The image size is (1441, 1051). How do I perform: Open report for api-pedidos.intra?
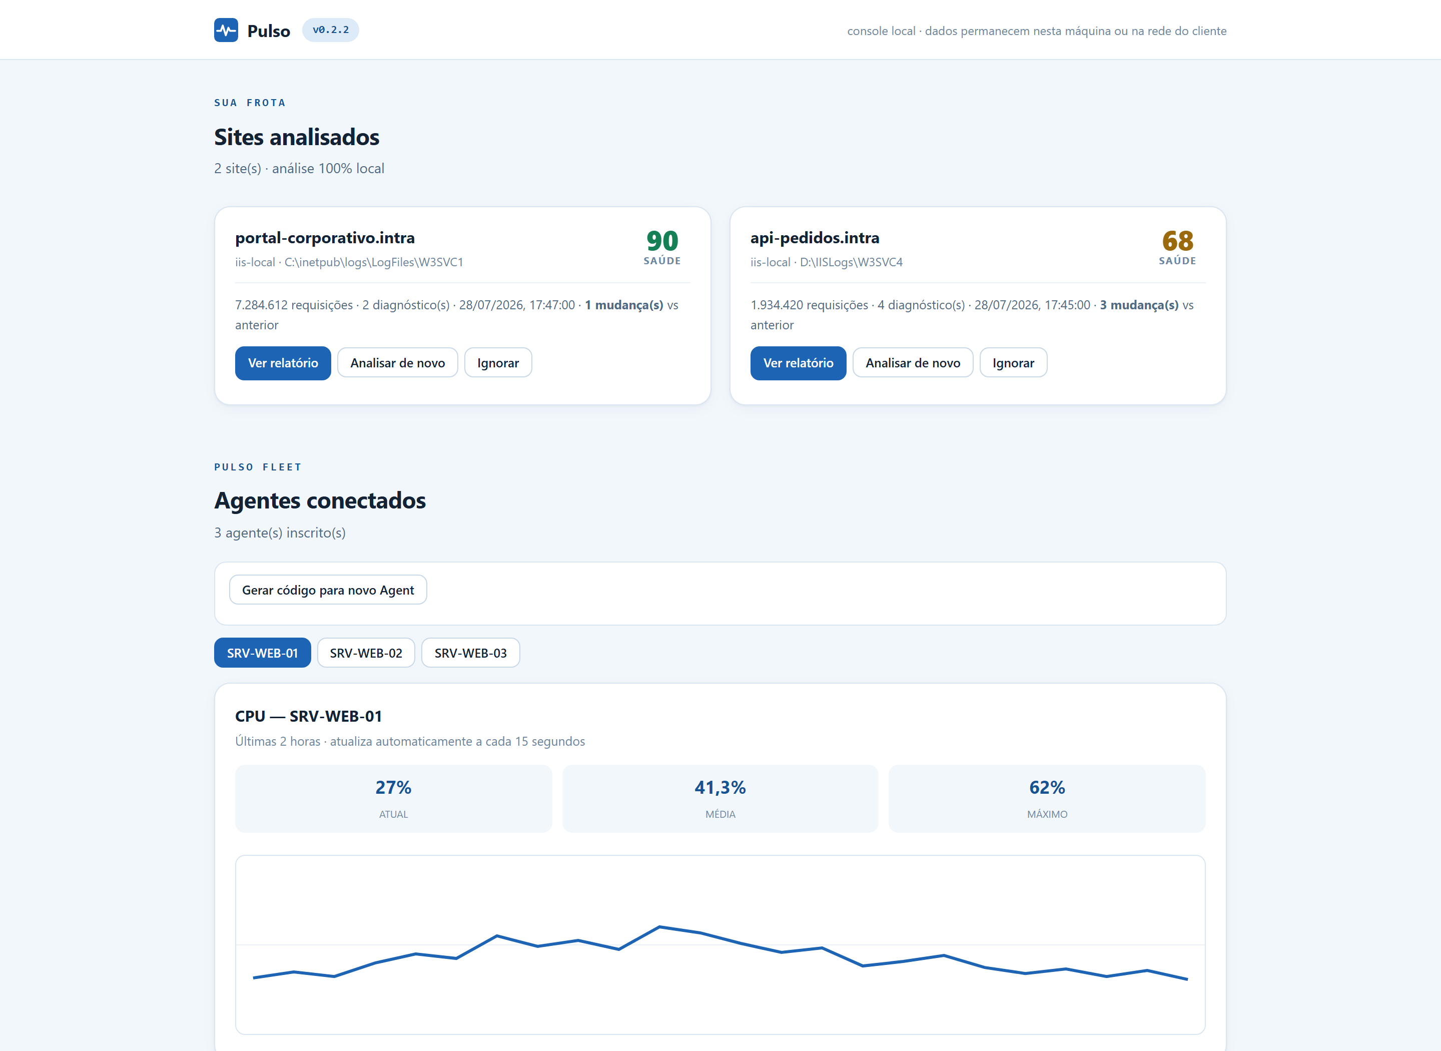point(798,363)
